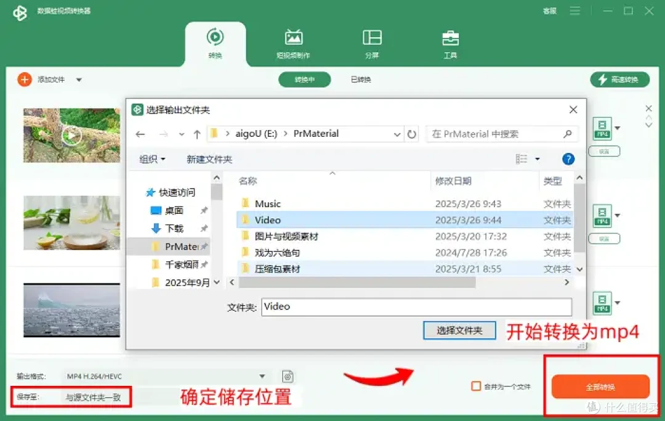
Task: Select the Video folder row
Action: click(x=405, y=220)
